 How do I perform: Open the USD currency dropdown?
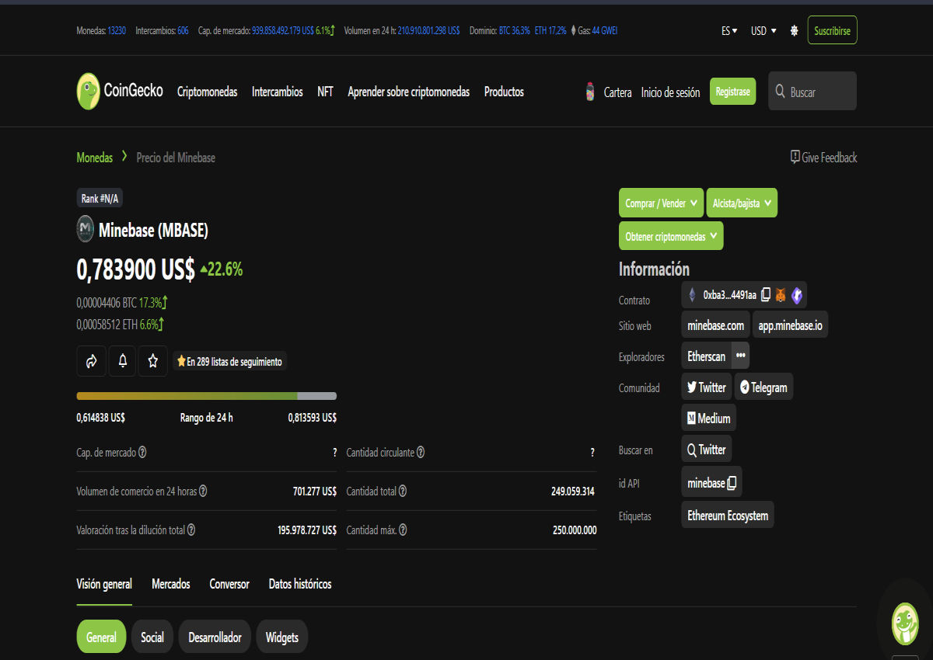[x=764, y=31]
